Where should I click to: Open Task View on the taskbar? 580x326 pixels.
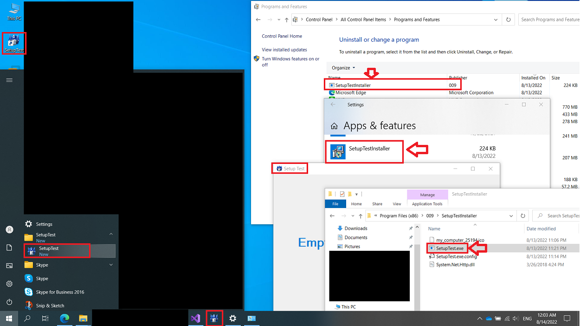45,319
